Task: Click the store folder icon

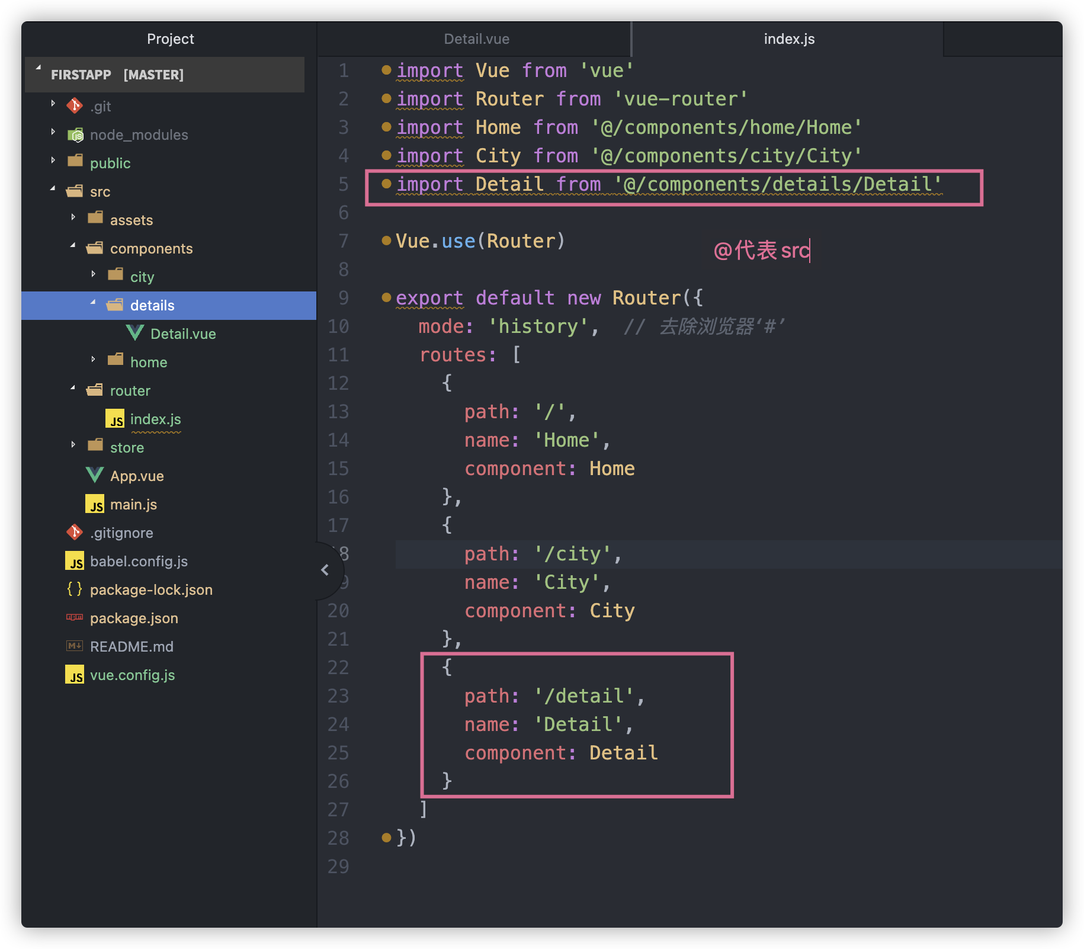Action: tap(95, 445)
